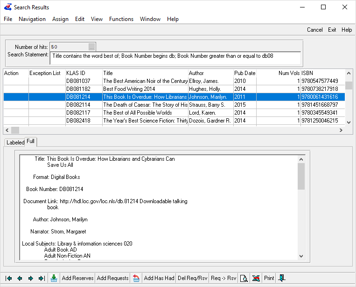Viewport: 356px width, 287px height.
Task: Click the green arrow basket icon
Action: 54,278
